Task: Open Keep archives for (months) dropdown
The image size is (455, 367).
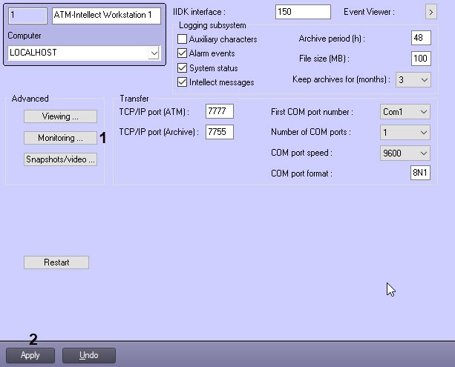Action: 413,80
